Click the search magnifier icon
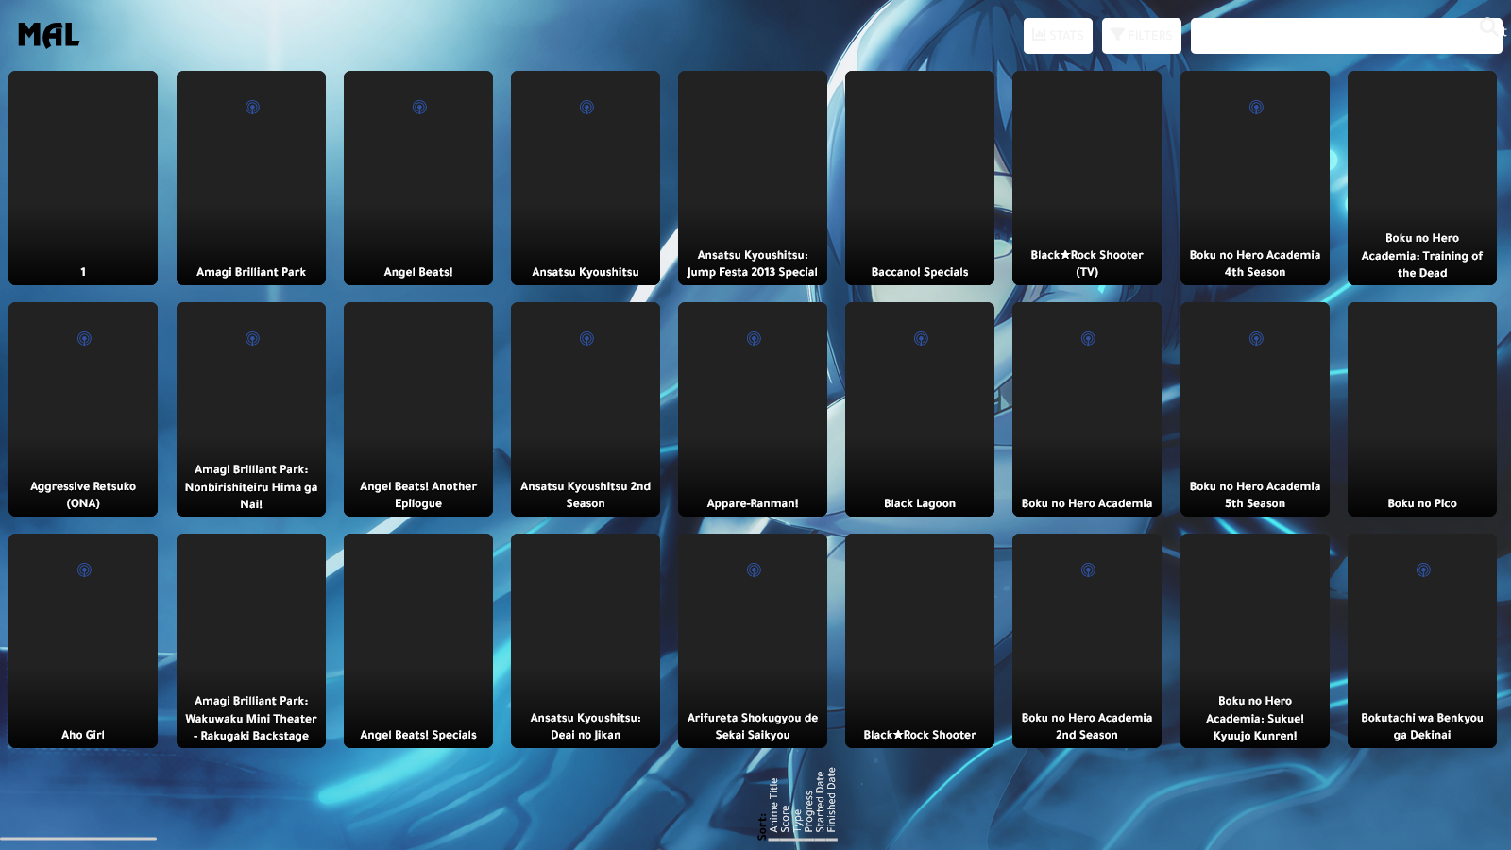1511x850 pixels. pyautogui.click(x=1488, y=26)
